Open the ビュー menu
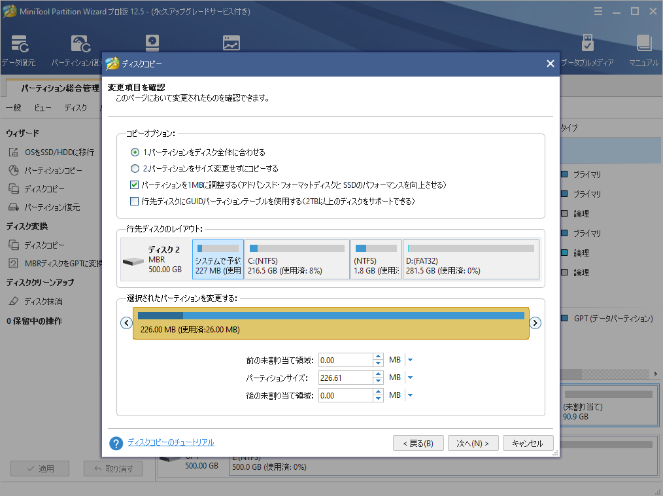Viewport: 663px width, 496px height. (42, 107)
